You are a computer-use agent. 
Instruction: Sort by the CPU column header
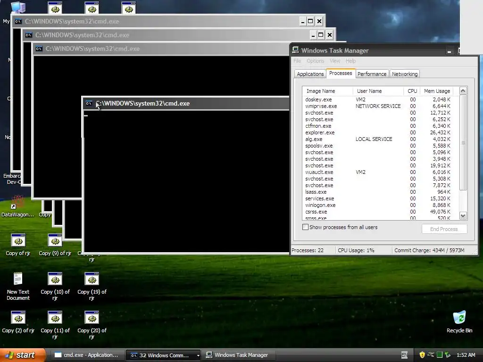412,91
